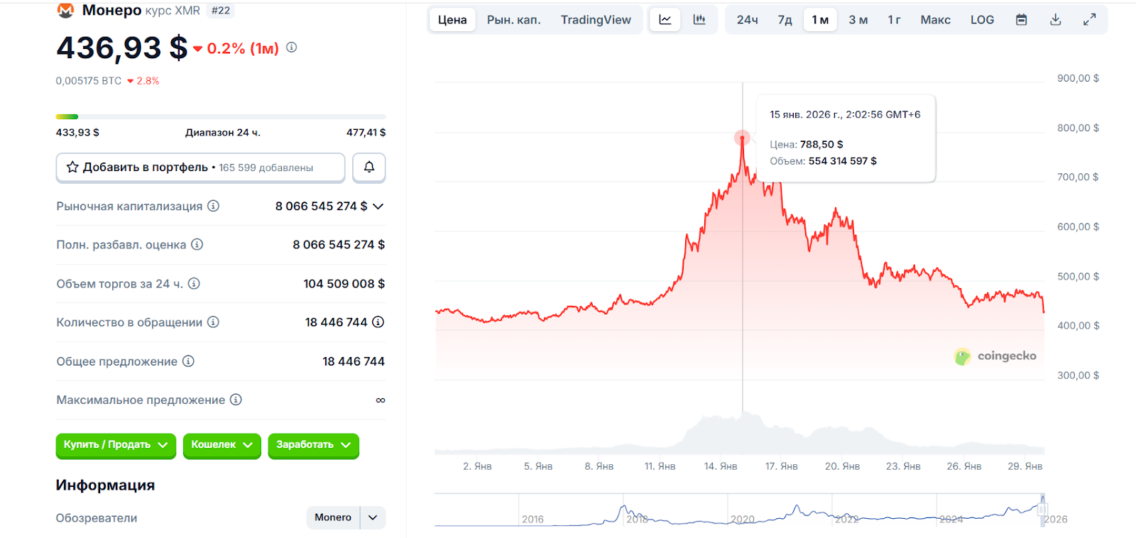Open the calendar date range picker
1136x538 pixels.
[x=1021, y=20]
